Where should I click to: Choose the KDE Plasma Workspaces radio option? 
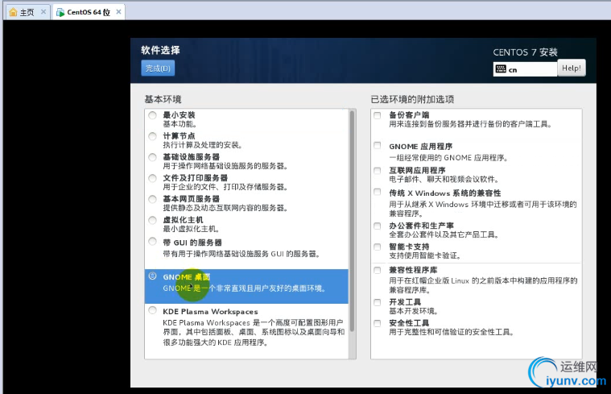pos(152,310)
